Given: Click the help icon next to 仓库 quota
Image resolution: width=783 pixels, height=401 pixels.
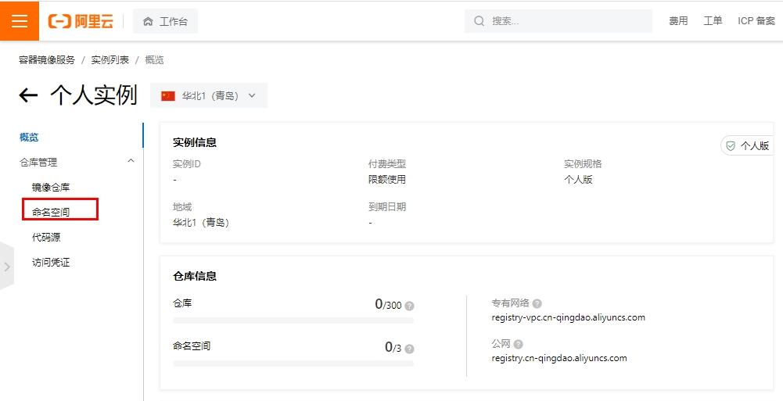Looking at the screenshot, I should tap(409, 306).
